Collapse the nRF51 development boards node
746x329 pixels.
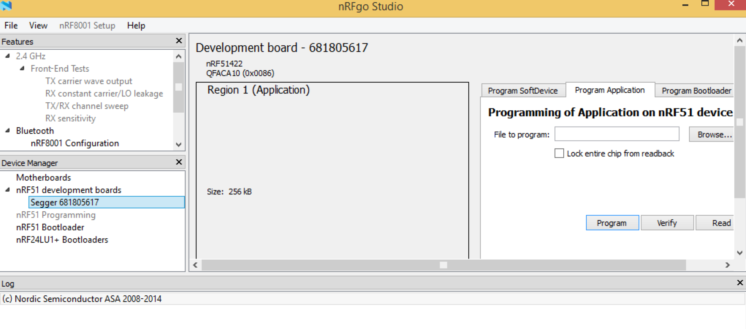pyautogui.click(x=7, y=190)
